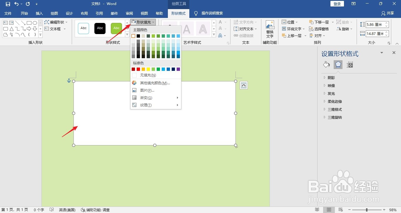The width and height of the screenshot is (401, 213).
Task: Open the Rotate (旋转) dropdown
Action: point(345,29)
